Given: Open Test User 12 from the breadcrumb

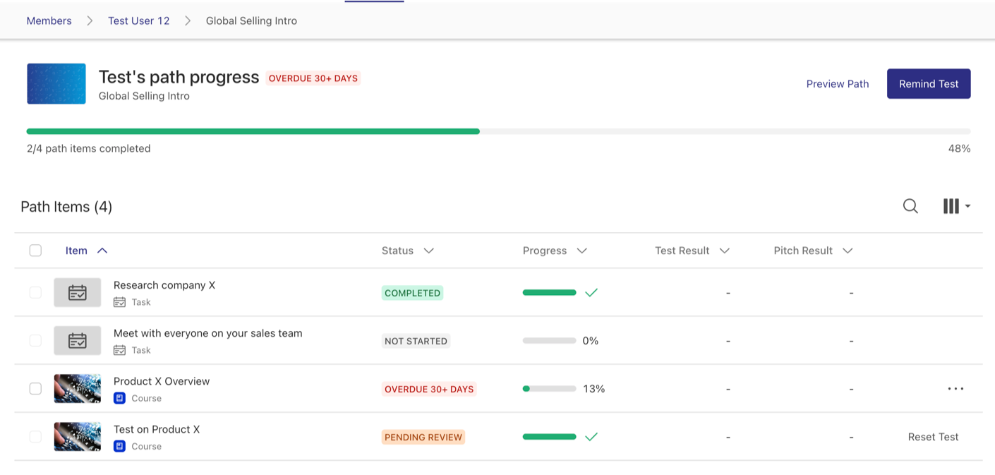Looking at the screenshot, I should tap(138, 20).
